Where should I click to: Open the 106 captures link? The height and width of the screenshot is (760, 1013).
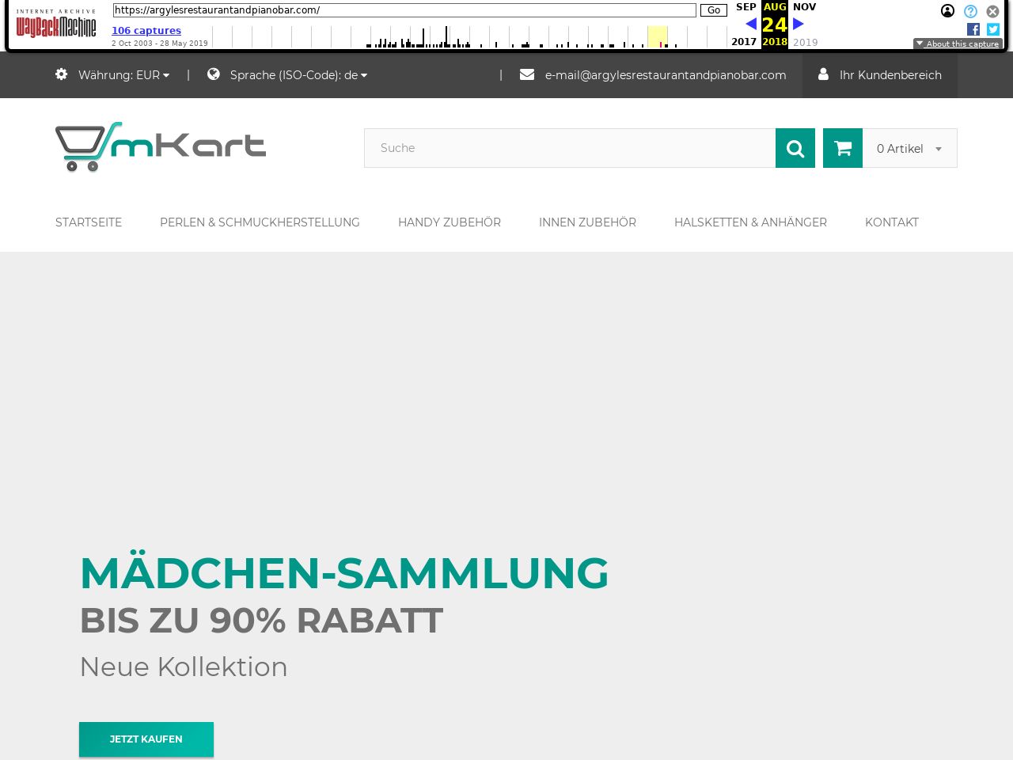(146, 31)
